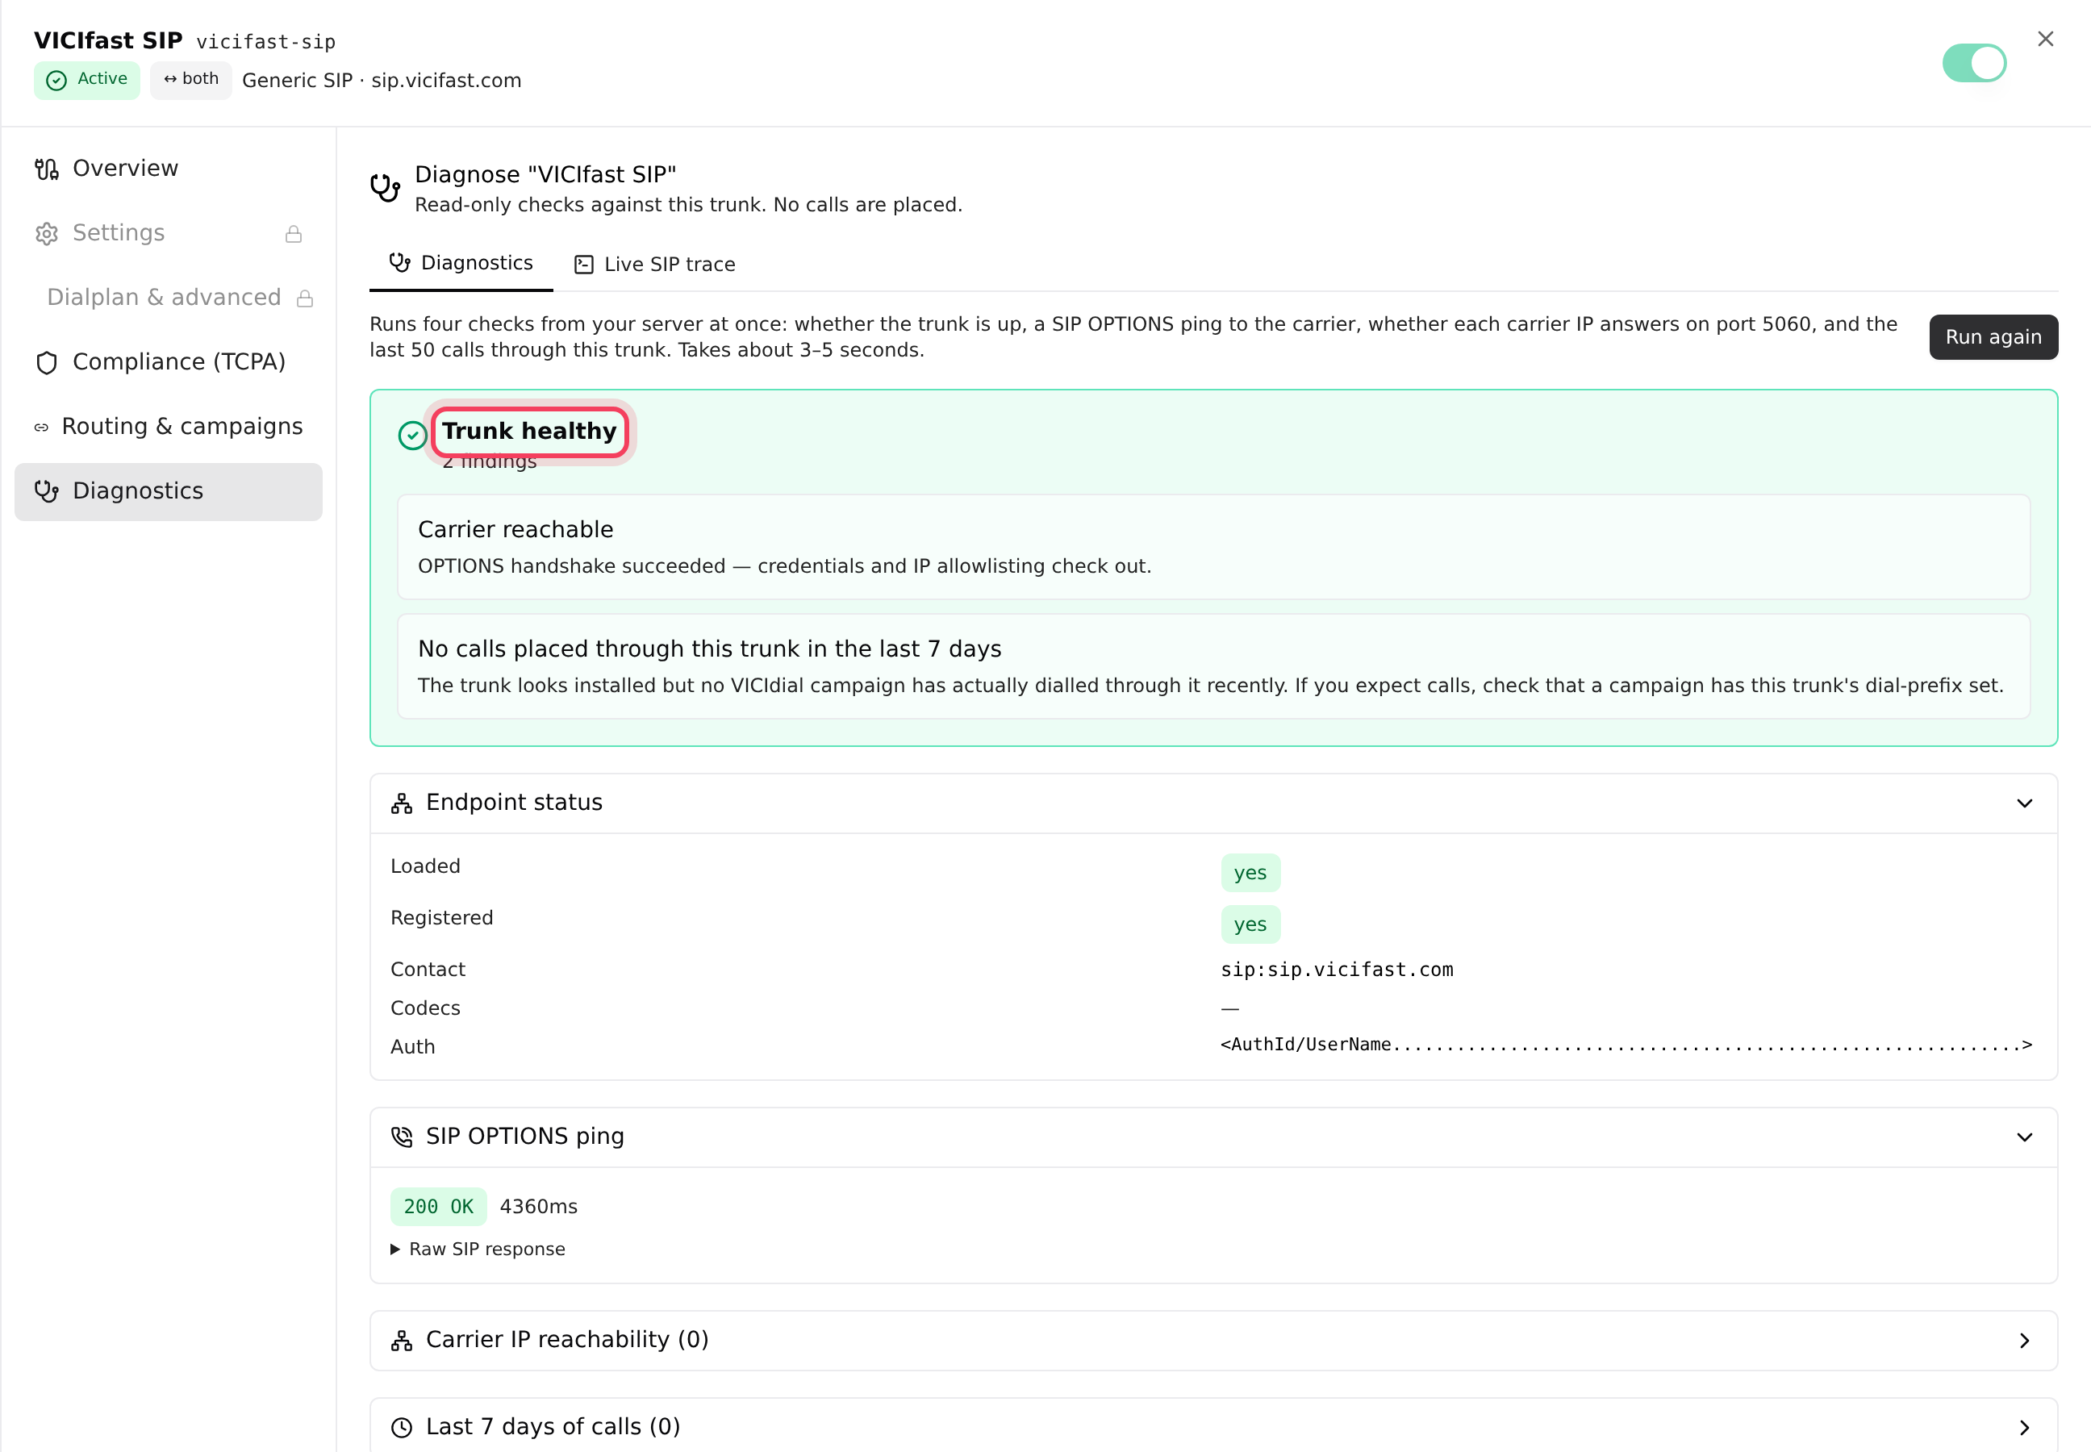The image size is (2091, 1452).
Task: Click the Overview sidebar icon
Action: (47, 169)
